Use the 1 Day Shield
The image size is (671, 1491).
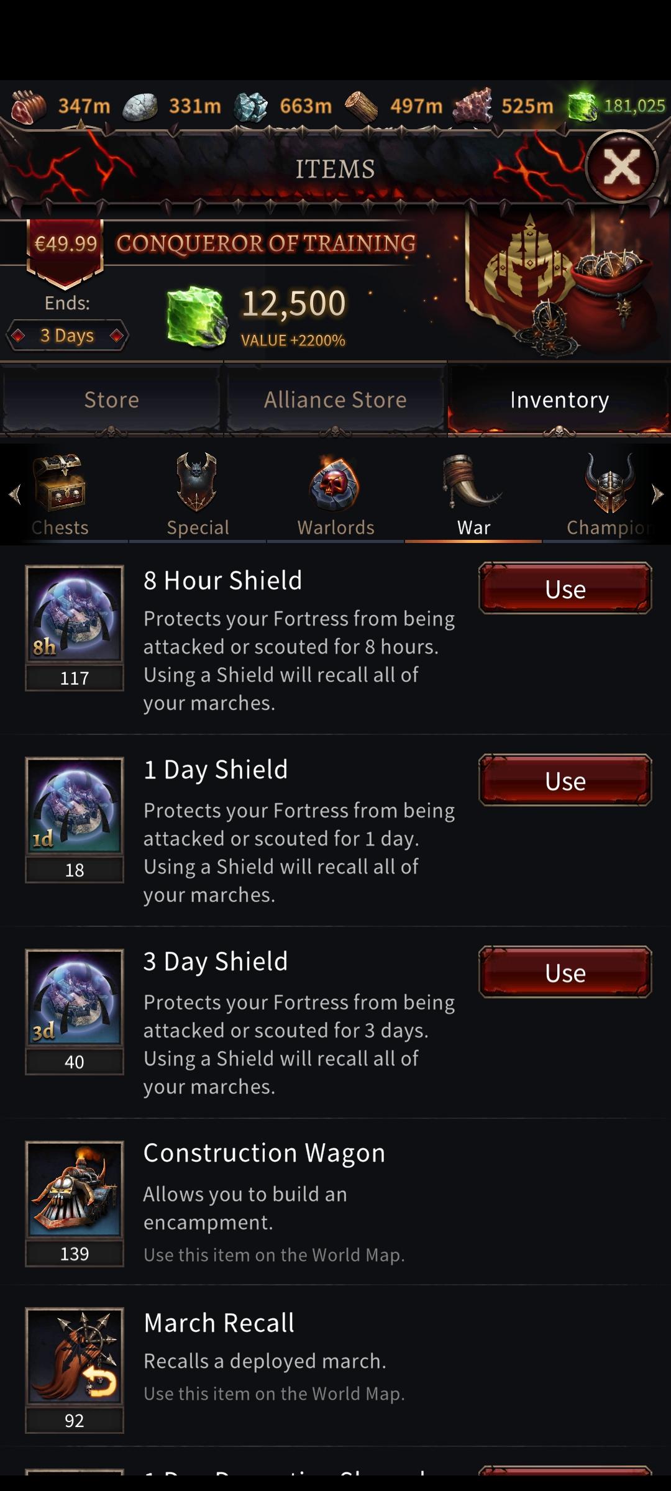pyautogui.click(x=565, y=780)
